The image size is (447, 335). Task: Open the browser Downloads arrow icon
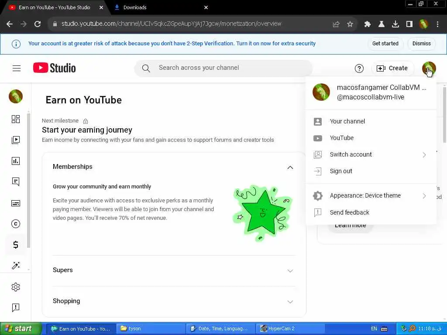point(395,24)
